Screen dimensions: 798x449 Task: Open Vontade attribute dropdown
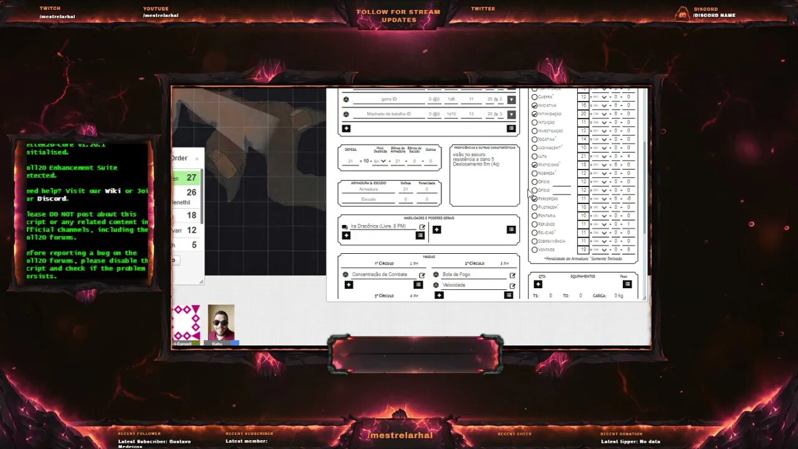pyautogui.click(x=601, y=249)
